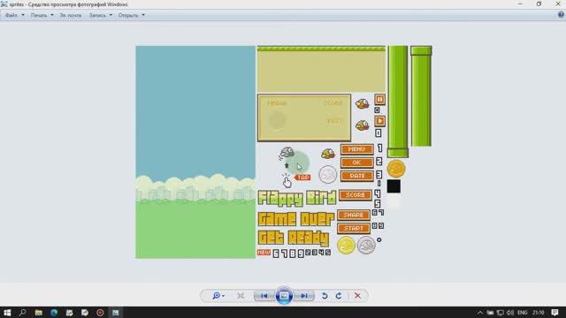This screenshot has height=318, width=566.
Task: Click the Эл. почта menu item
Action: (71, 15)
